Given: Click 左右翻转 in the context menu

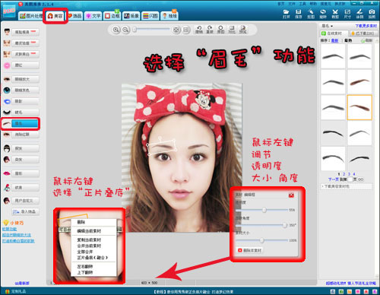Looking at the screenshot, I should (85, 266).
